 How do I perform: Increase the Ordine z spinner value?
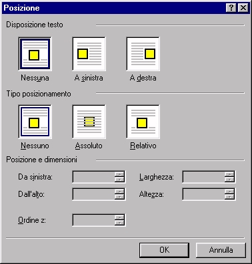tap(119, 217)
